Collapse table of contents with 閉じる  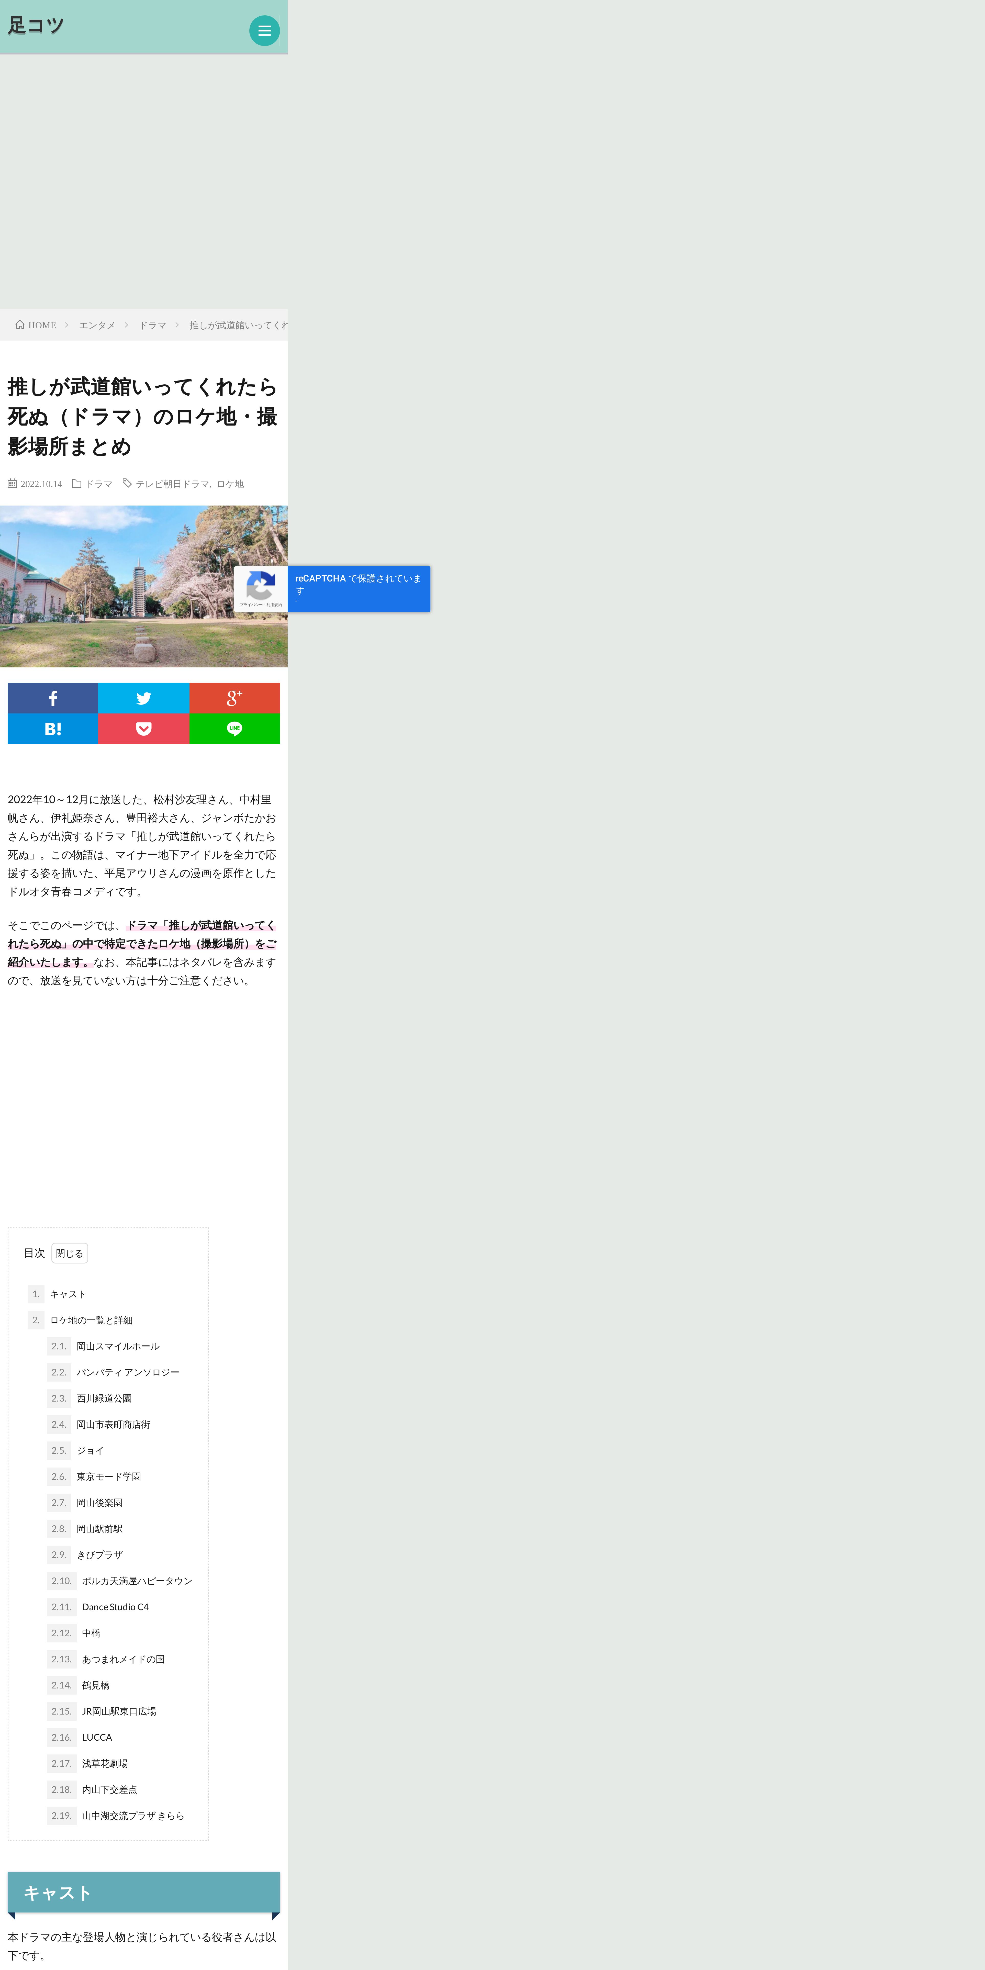[x=70, y=1253]
